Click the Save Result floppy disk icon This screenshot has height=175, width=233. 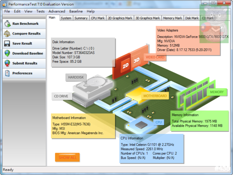click(7, 44)
